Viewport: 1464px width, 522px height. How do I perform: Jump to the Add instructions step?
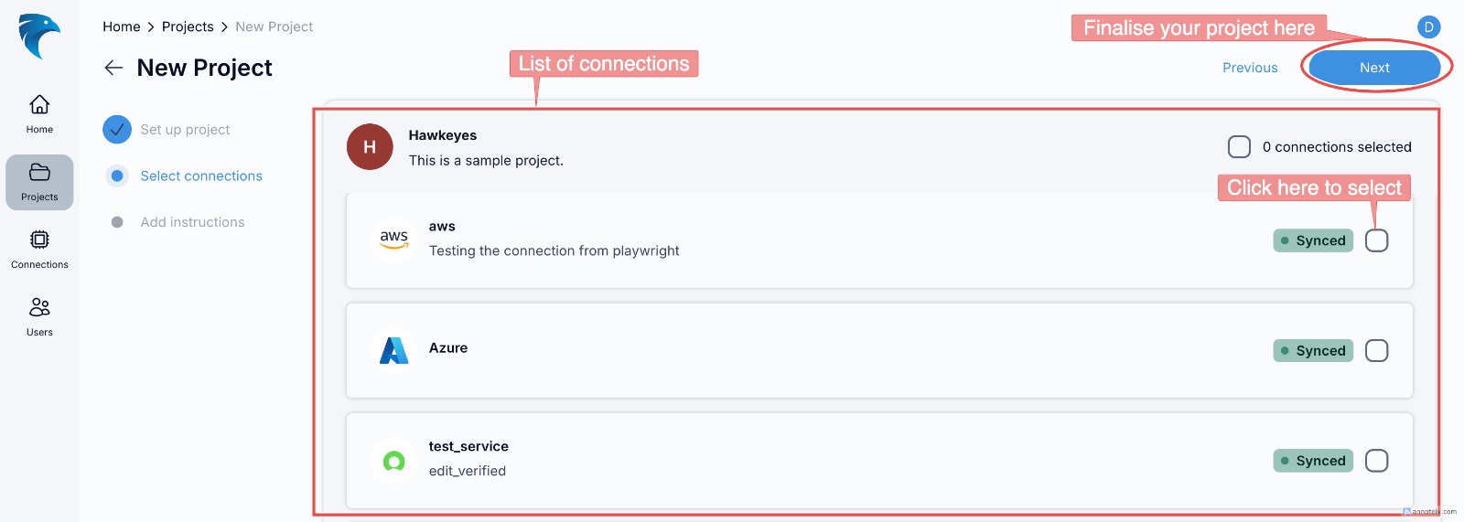point(192,222)
